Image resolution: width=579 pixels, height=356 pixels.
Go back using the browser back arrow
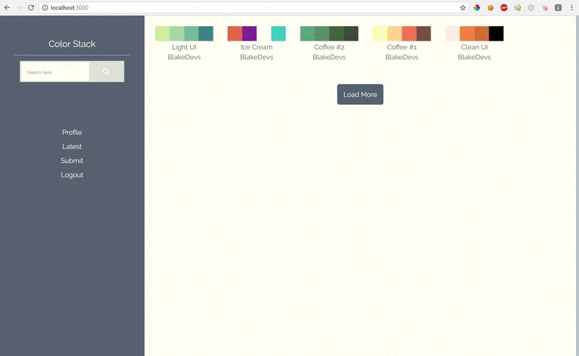click(7, 7)
